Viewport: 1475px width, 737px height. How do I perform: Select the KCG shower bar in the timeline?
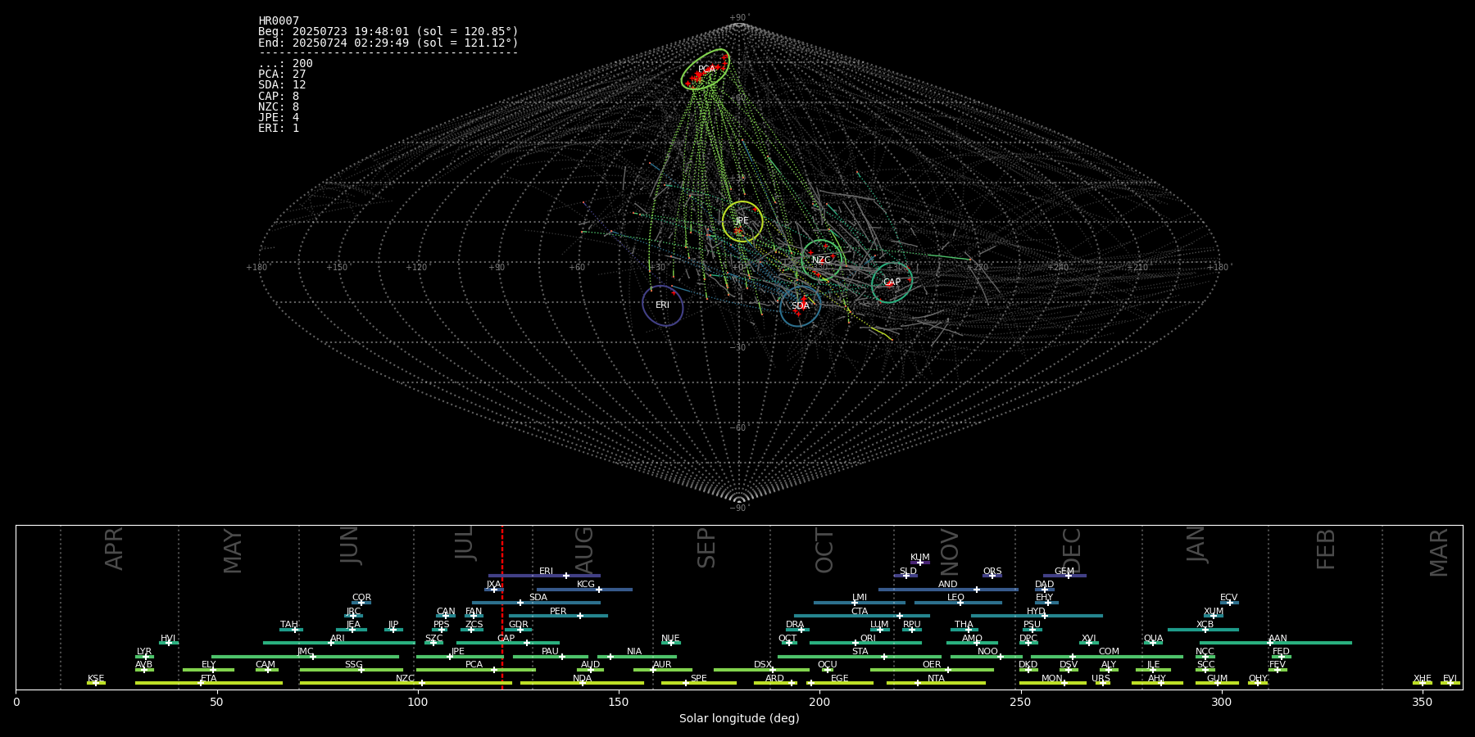click(x=584, y=590)
